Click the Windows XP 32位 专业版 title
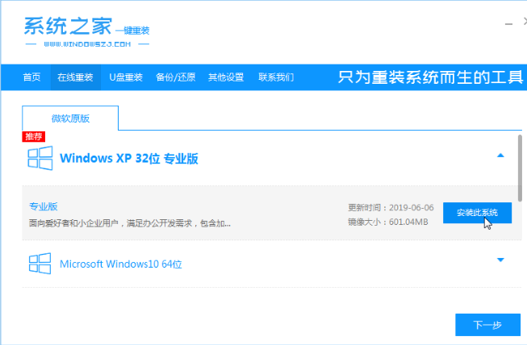 [x=129, y=158]
